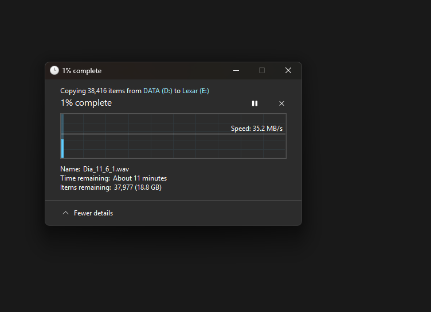Pause the file copy operation

[254, 103]
